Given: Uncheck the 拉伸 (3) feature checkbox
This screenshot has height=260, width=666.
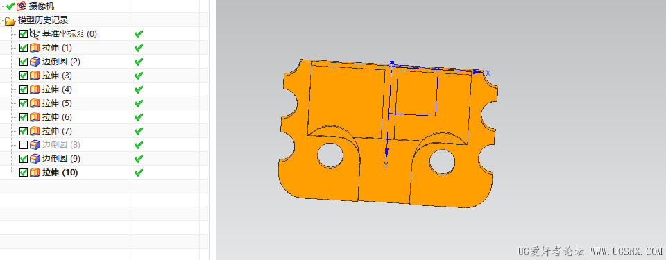Looking at the screenshot, I should pos(24,76).
